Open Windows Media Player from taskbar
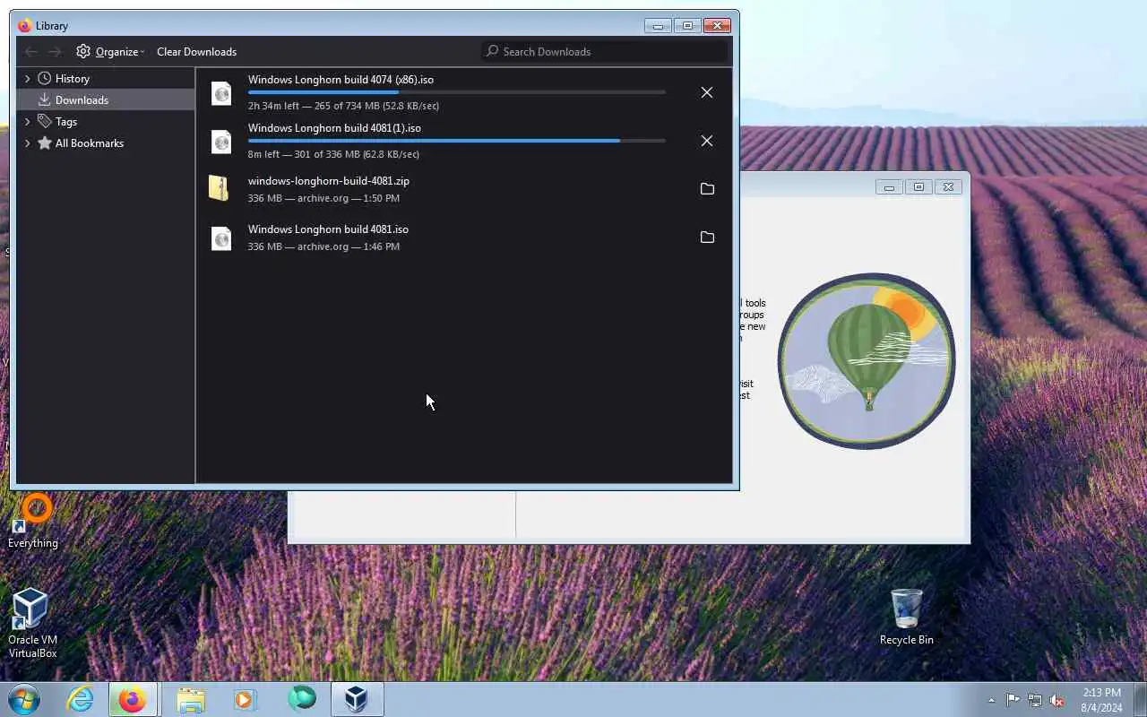The image size is (1147, 717). 245,699
